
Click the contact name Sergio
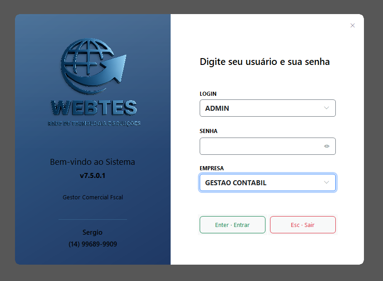pyautogui.click(x=92, y=232)
